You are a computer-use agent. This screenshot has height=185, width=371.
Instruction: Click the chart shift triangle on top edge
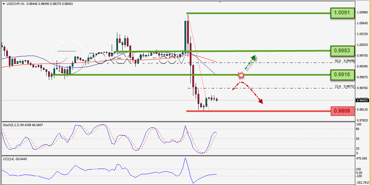[220, 2]
